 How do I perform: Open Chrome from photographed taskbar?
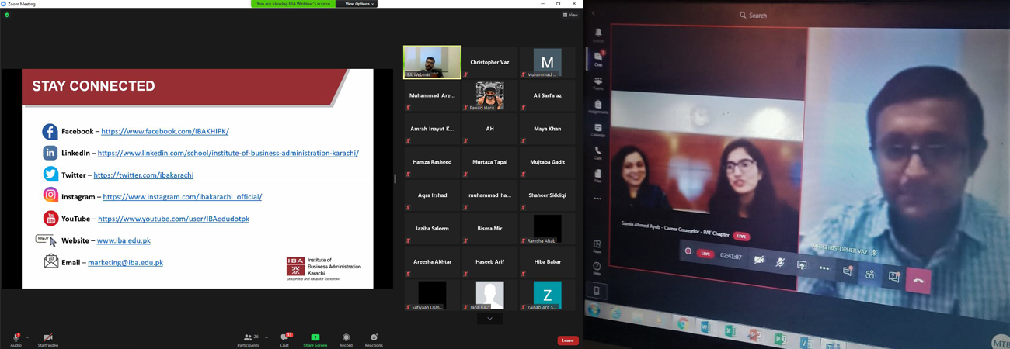click(682, 323)
